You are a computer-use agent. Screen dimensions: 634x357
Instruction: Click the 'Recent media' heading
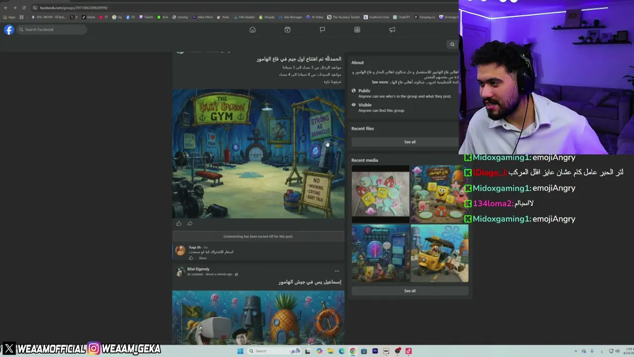point(365,161)
